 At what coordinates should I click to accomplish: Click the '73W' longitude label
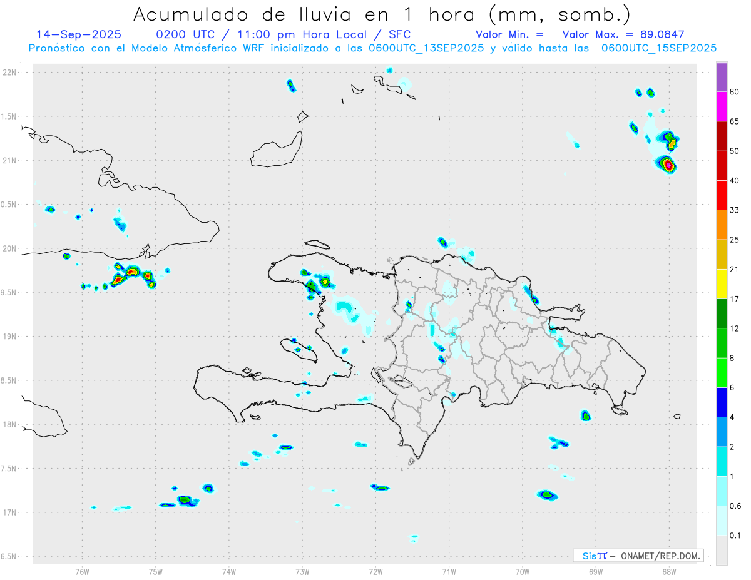[x=302, y=571]
